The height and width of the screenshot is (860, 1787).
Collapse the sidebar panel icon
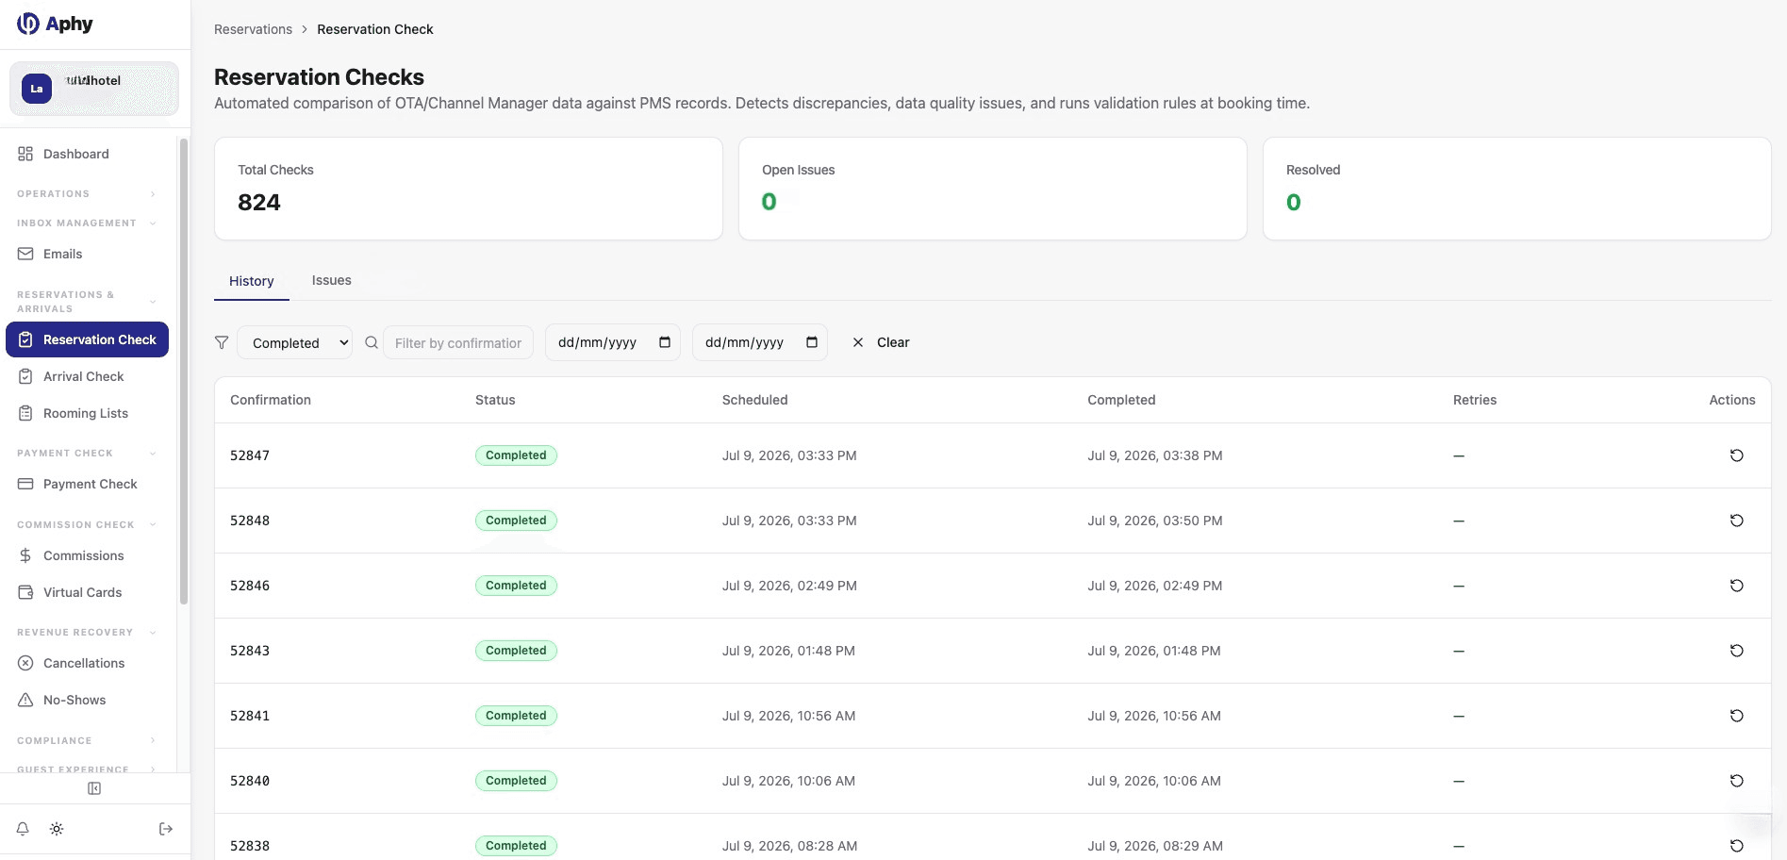pyautogui.click(x=94, y=788)
